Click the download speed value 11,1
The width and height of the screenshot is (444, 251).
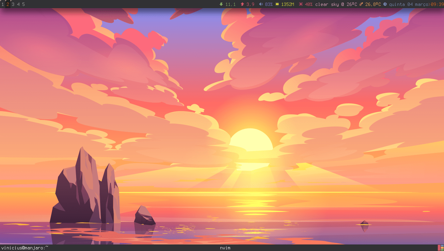pos(230,4)
